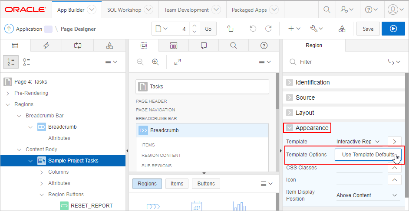Open the page selector icon

[162, 29]
